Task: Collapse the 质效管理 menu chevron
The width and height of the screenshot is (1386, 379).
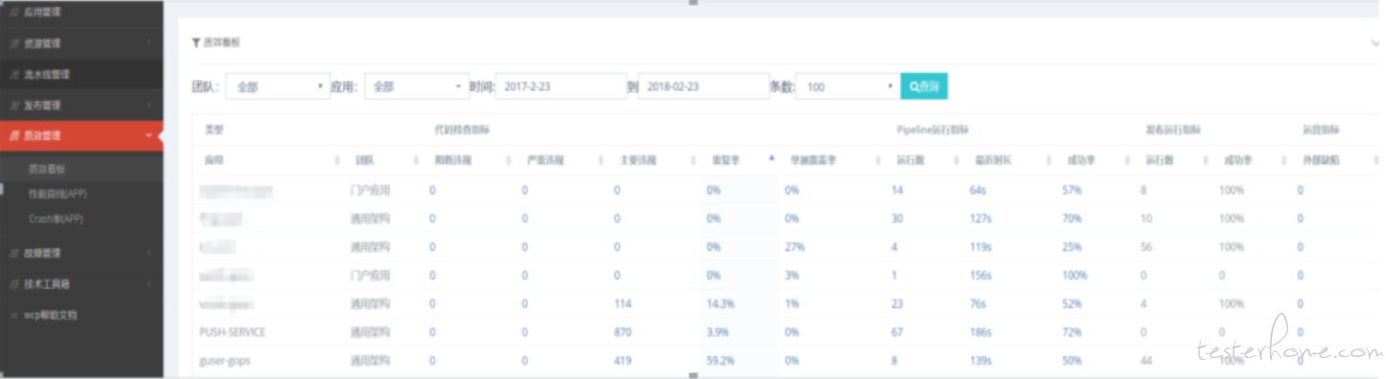Action: click(x=148, y=135)
